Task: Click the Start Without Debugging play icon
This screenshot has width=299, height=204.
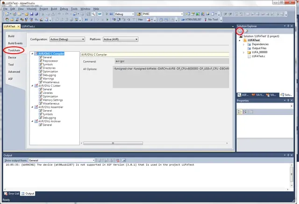Action: click(x=107, y=14)
